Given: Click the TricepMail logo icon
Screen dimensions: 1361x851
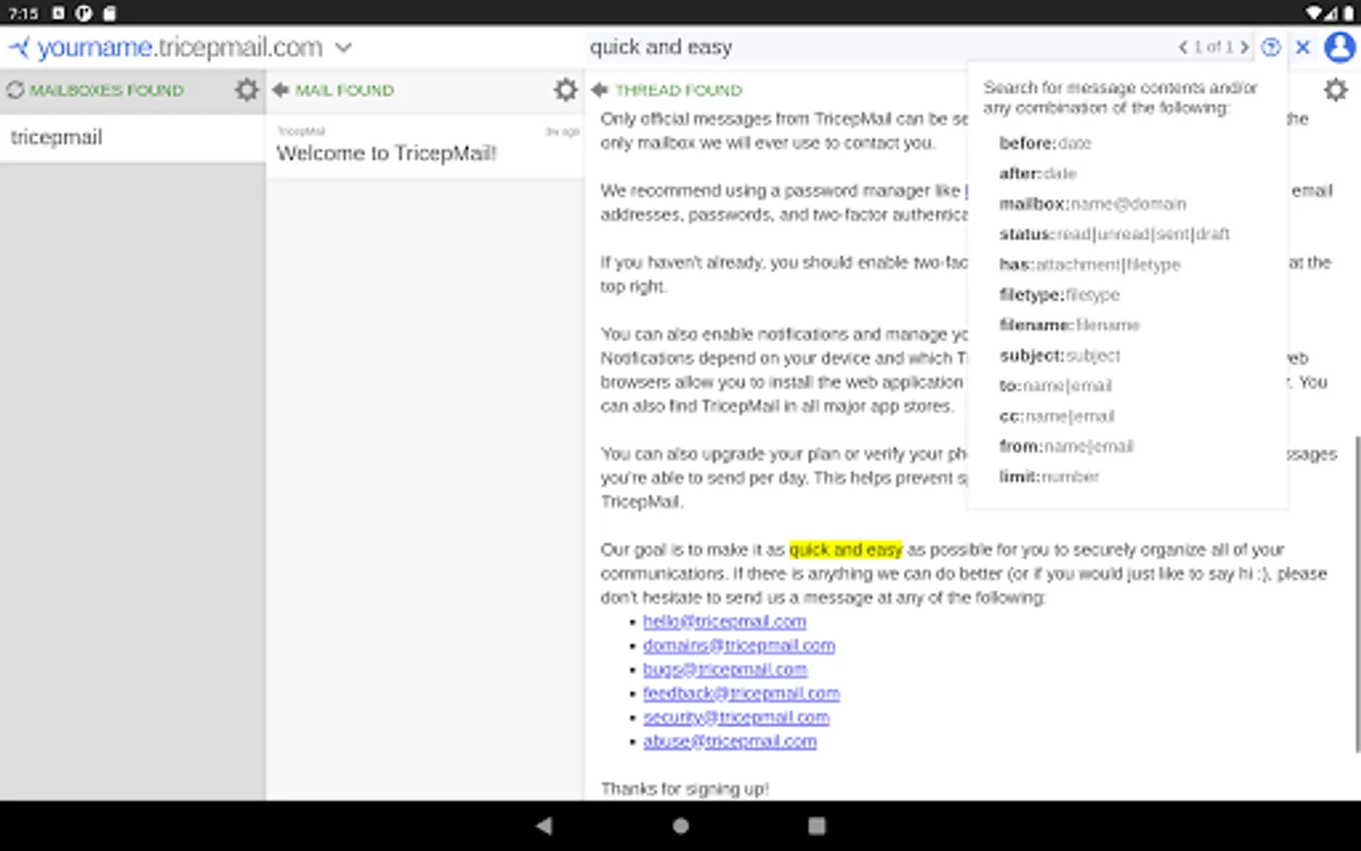Looking at the screenshot, I should (19, 47).
